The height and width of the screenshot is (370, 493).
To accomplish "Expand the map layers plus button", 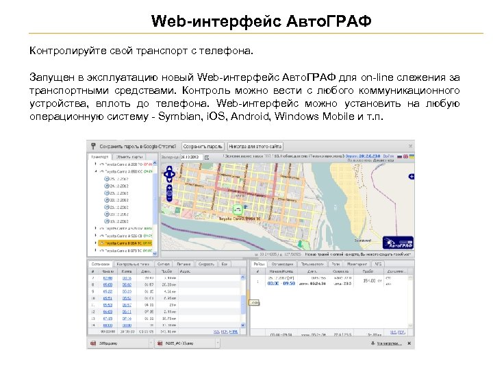I will pyautogui.click(x=411, y=177).
